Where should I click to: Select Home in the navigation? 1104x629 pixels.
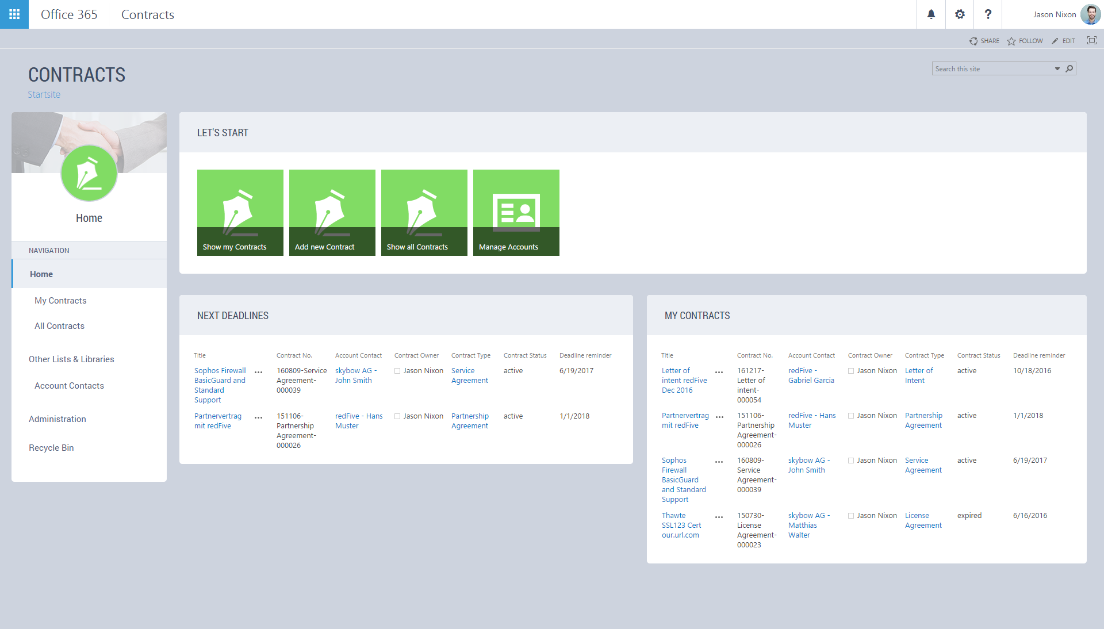[x=89, y=274]
